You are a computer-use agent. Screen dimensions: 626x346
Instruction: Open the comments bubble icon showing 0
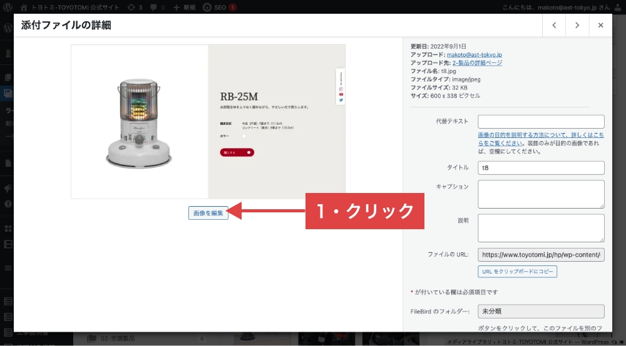click(x=157, y=7)
